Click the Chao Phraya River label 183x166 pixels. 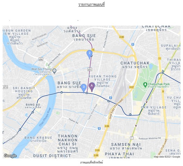pyautogui.click(x=45, y=117)
